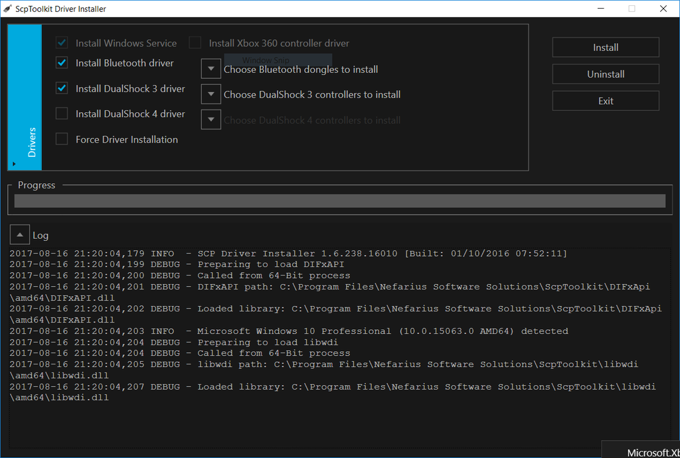Click log line 'Loaded library' for libwdi
The height and width of the screenshot is (458, 680).
click(x=333, y=392)
